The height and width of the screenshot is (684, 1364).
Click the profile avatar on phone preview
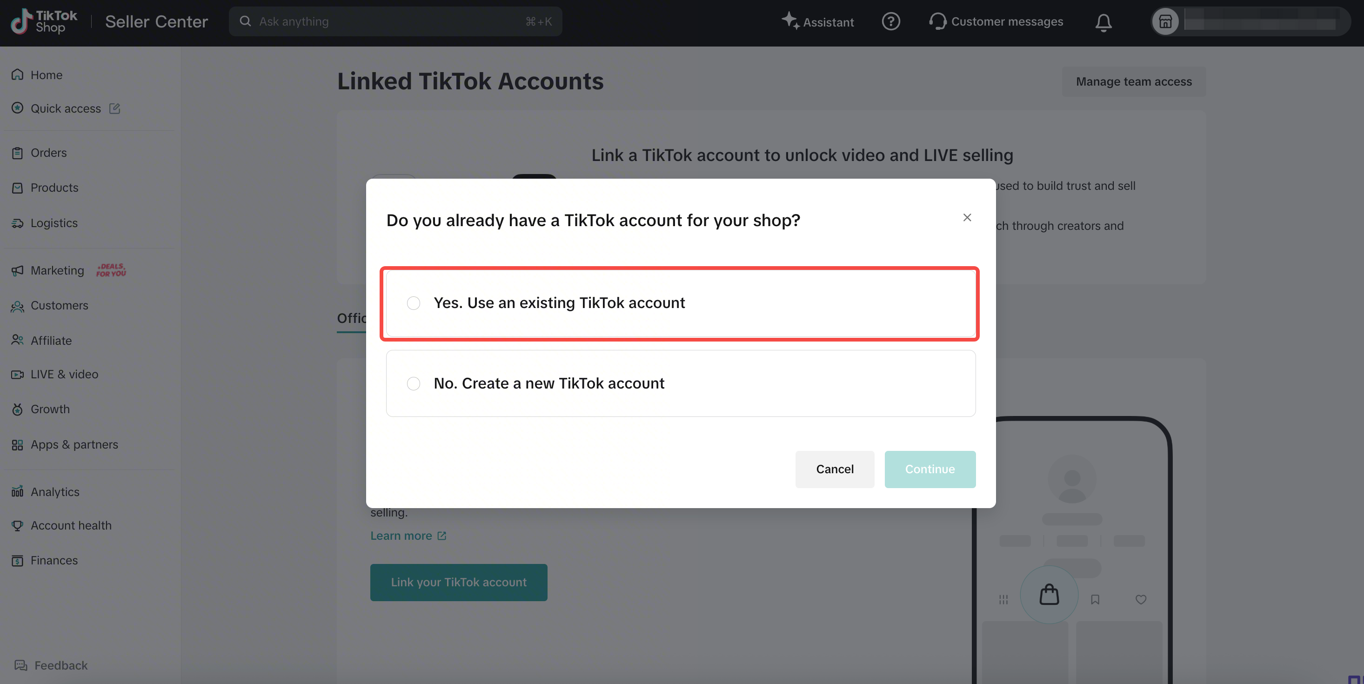click(1072, 479)
